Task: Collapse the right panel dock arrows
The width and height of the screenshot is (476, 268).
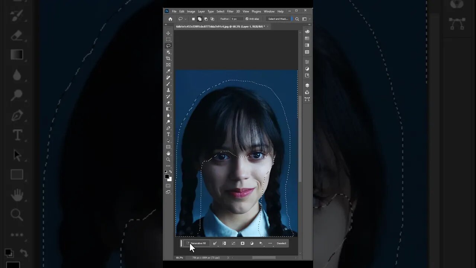Action: [x=309, y=25]
